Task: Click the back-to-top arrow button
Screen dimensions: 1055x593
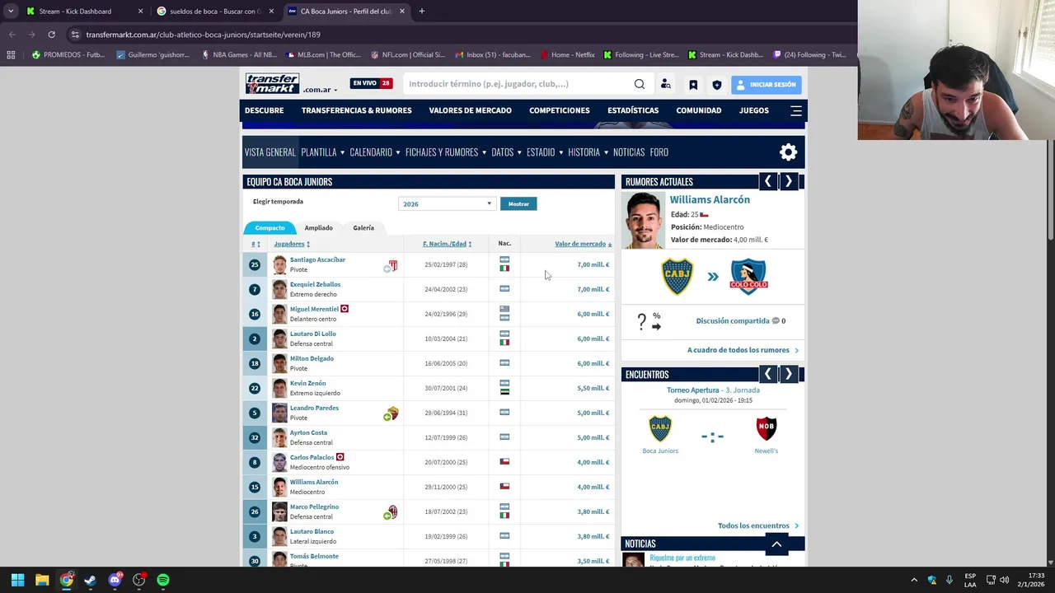Action: pos(776,544)
